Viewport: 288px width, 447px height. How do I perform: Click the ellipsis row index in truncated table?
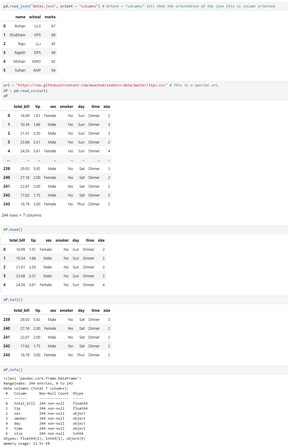tap(8, 160)
